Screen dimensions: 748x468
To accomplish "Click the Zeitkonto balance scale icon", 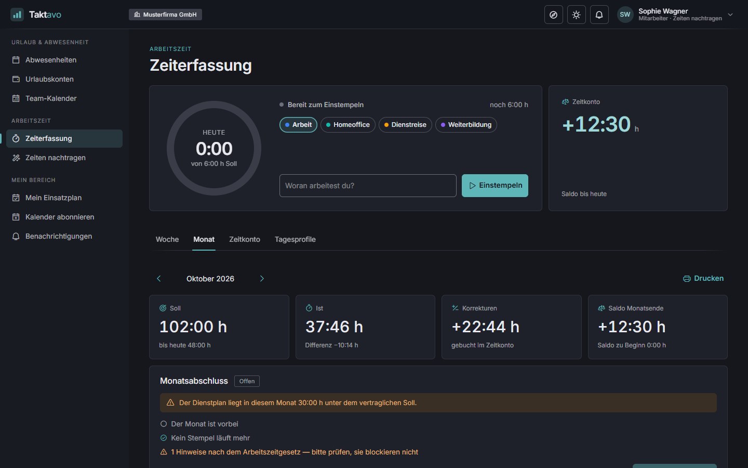I will [x=565, y=102].
